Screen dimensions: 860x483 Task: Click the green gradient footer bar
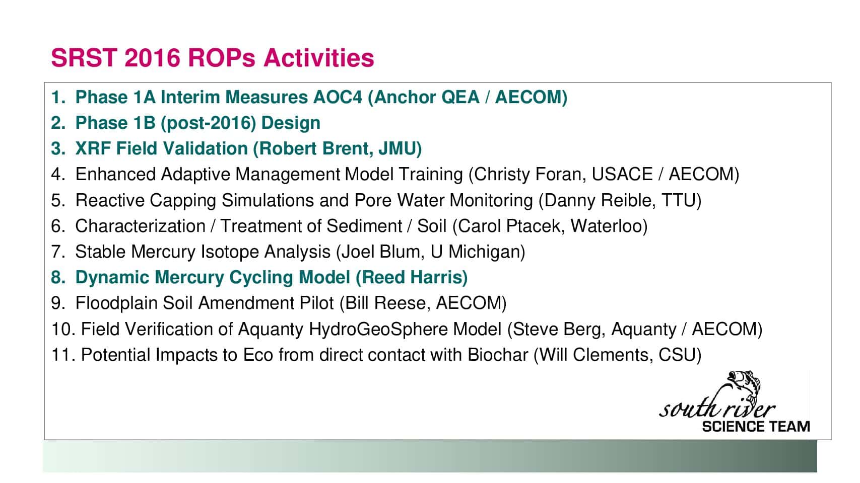click(430, 456)
